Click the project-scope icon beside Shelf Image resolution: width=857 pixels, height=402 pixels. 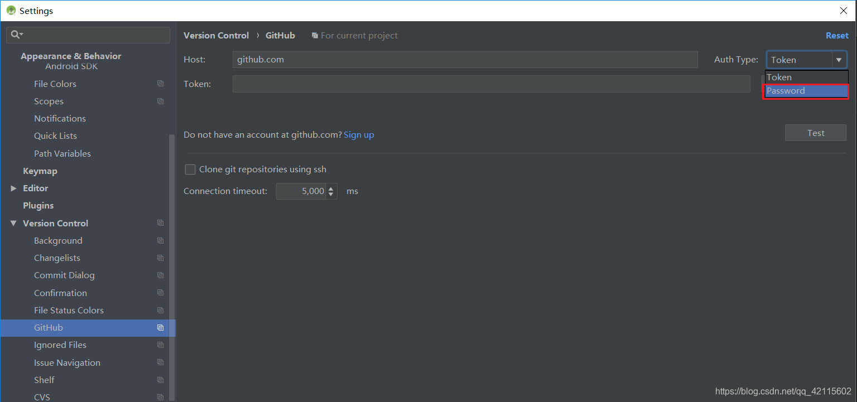coord(161,380)
